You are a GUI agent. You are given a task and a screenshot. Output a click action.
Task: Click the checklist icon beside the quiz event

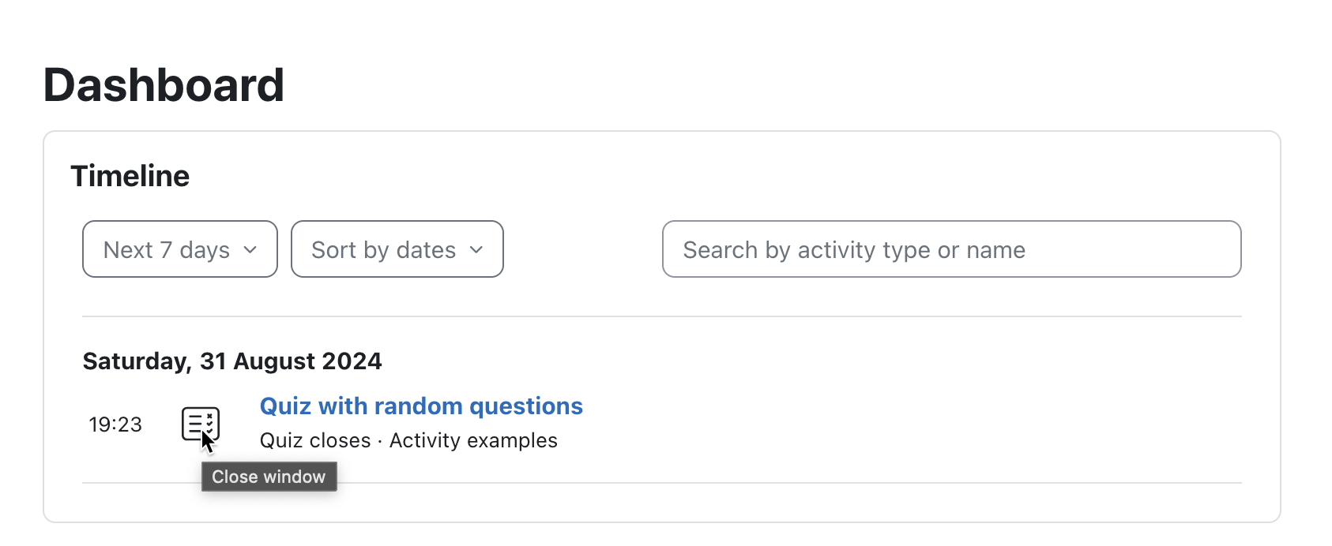(x=201, y=424)
